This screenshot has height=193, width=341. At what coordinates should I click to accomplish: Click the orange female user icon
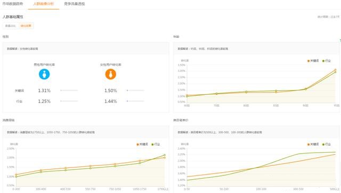point(110,74)
